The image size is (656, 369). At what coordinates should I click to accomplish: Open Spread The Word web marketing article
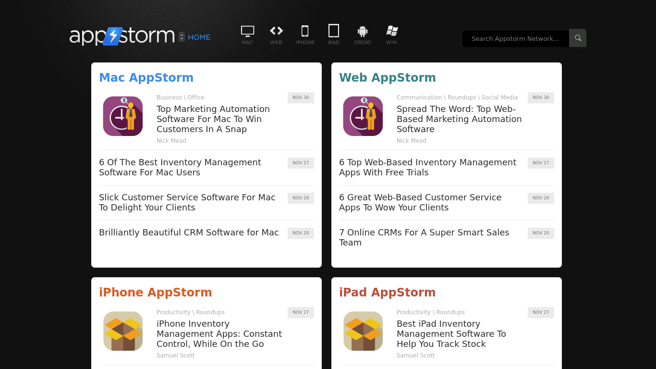459,119
